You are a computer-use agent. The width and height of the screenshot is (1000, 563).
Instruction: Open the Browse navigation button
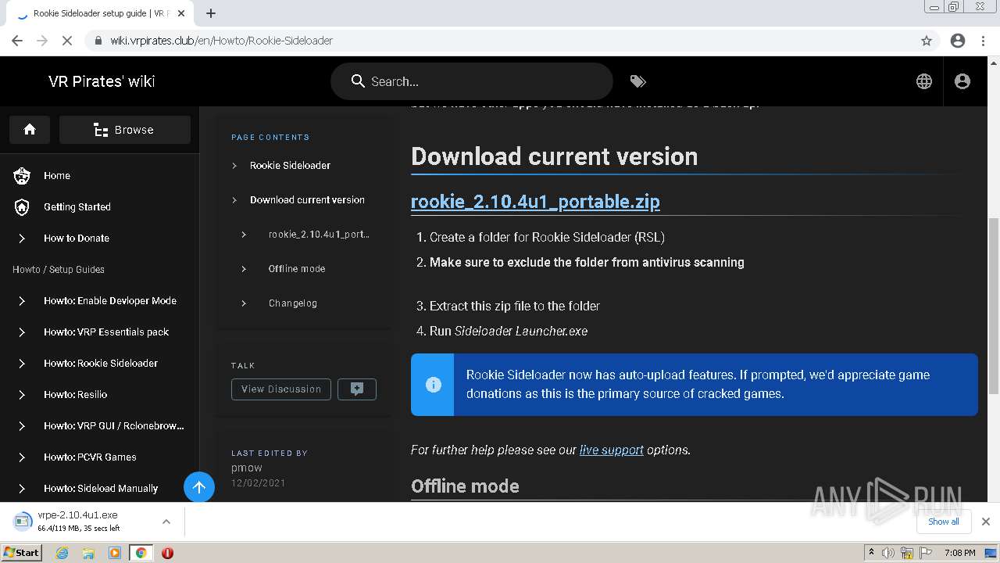[125, 130]
